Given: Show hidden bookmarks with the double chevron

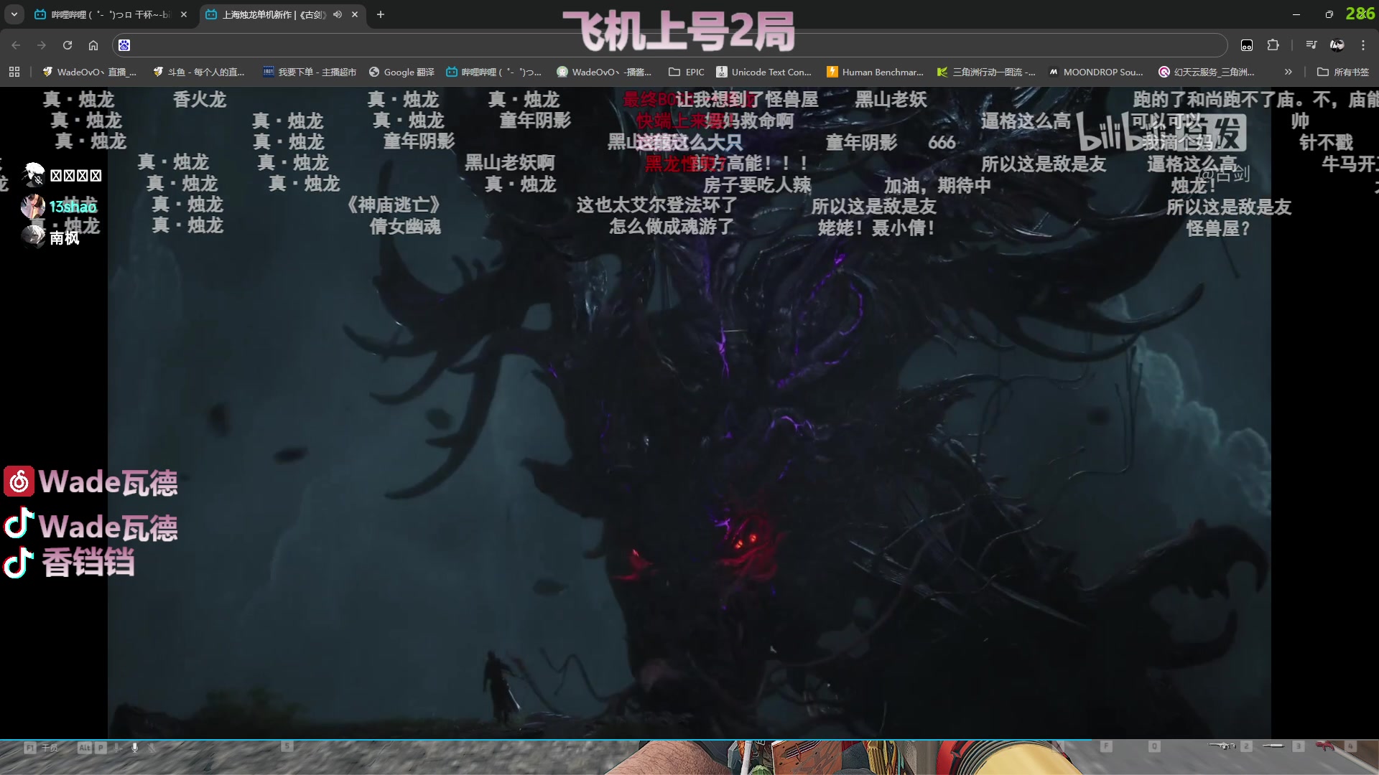Looking at the screenshot, I should (1289, 72).
